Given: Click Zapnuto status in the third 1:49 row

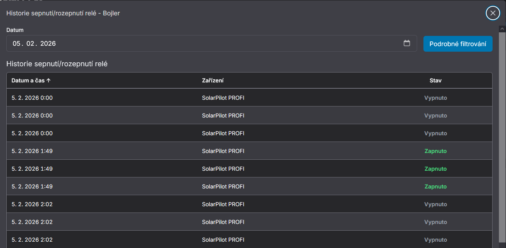Looking at the screenshot, I should tap(435, 186).
